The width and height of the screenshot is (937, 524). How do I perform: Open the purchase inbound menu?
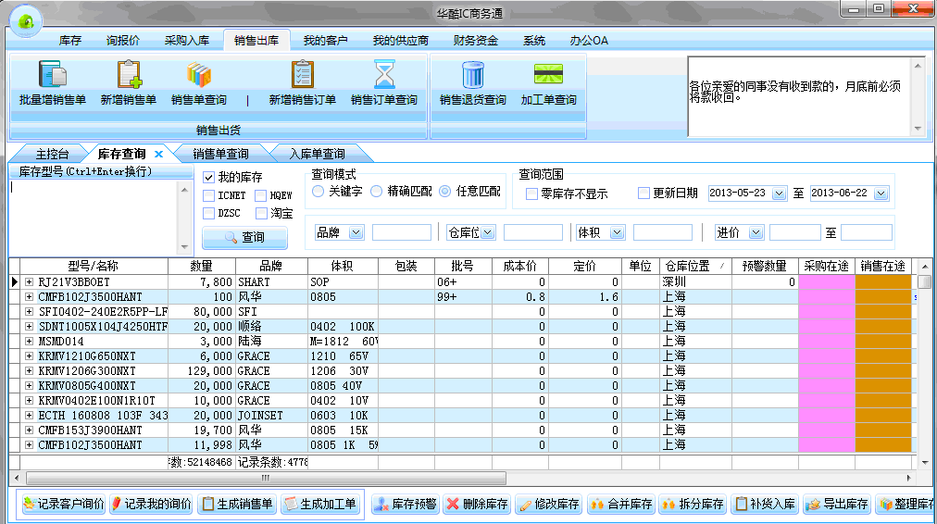pyautogui.click(x=187, y=41)
